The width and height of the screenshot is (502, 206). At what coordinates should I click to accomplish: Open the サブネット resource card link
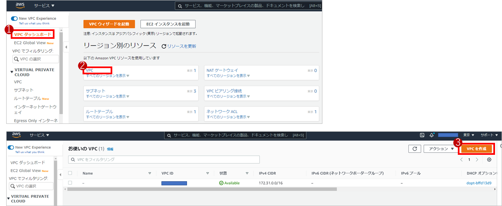coord(95,91)
